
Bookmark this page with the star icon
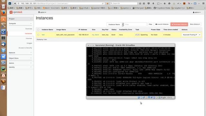click(x=140, y=4)
